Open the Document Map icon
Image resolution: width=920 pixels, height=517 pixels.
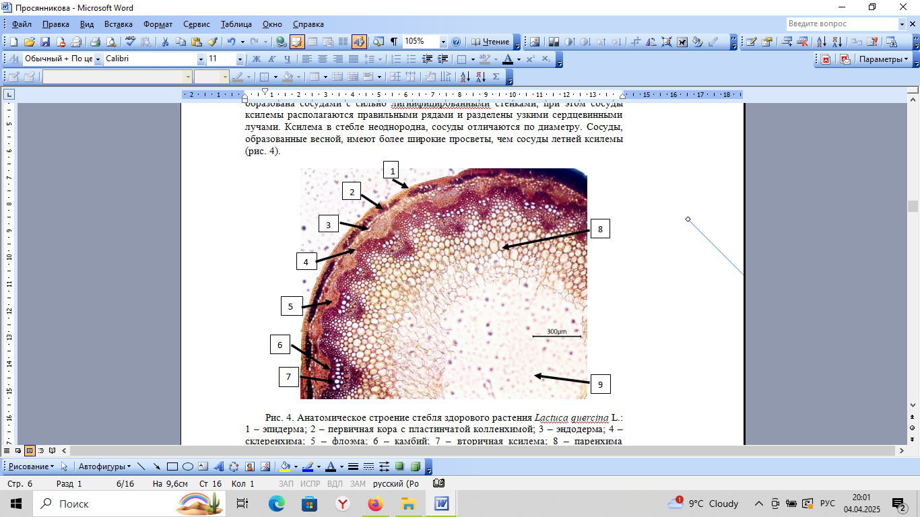pyautogui.click(x=378, y=42)
